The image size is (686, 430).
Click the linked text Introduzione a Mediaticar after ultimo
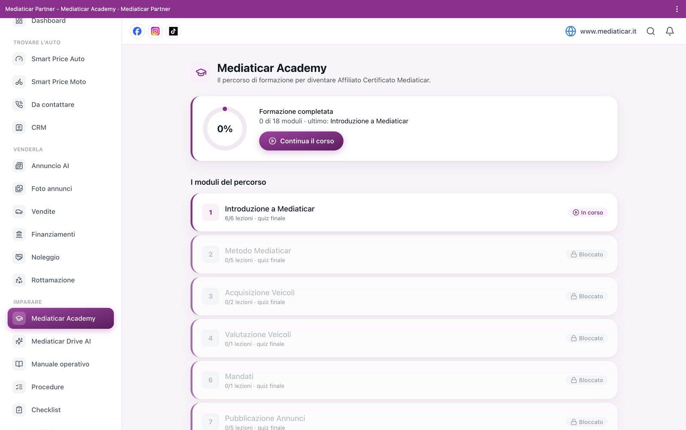[x=369, y=121]
